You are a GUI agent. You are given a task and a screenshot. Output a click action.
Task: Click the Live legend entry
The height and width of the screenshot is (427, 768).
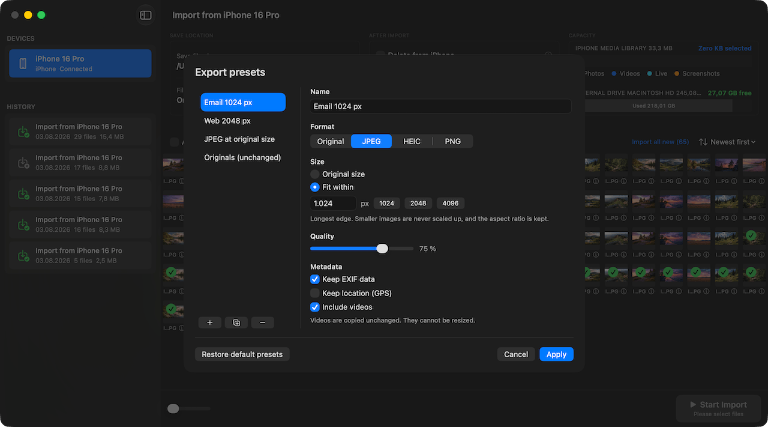coord(657,73)
